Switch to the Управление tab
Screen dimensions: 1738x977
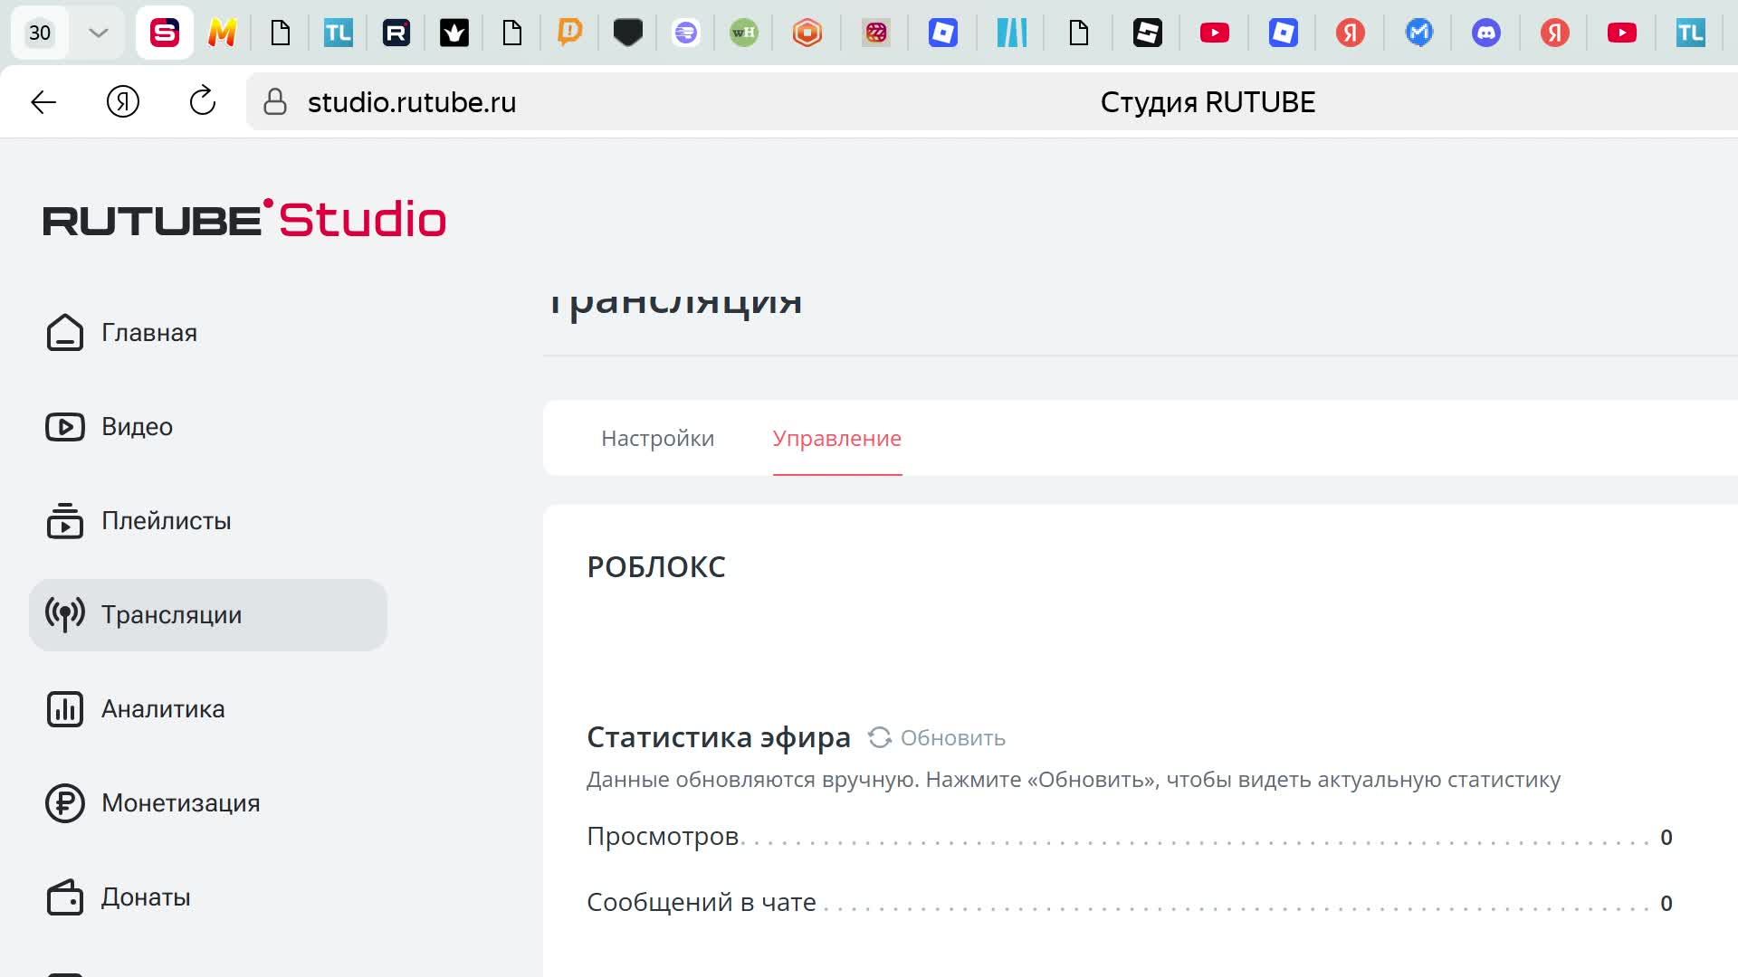[x=836, y=438]
